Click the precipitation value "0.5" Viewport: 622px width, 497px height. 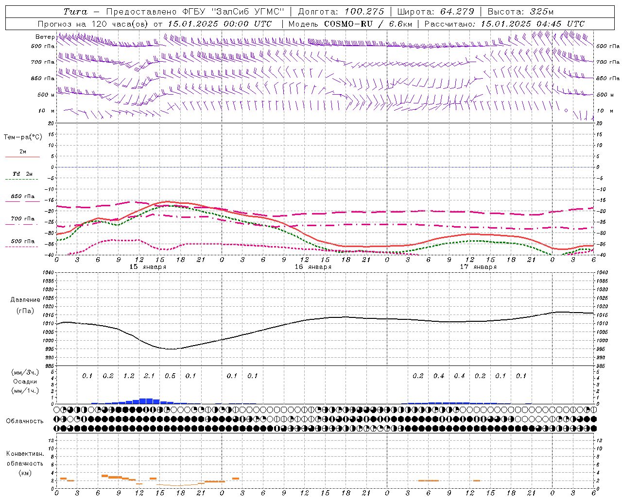170,376
